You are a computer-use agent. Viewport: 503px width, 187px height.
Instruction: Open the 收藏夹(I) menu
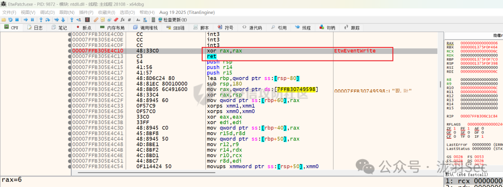click(x=108, y=12)
